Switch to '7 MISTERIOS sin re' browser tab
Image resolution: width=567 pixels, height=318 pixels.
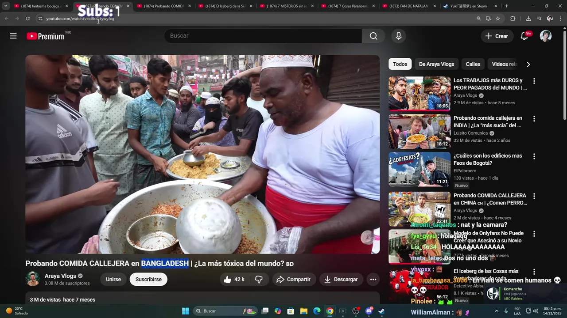pyautogui.click(x=286, y=6)
